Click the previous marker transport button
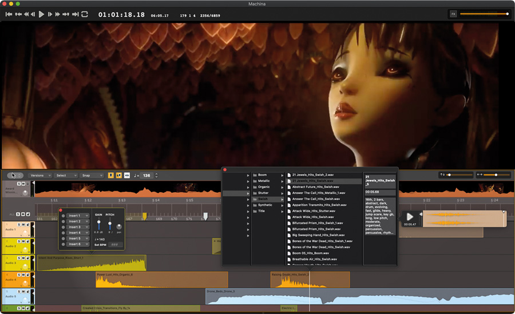Screen dimensions: 515x314 pos(18,14)
